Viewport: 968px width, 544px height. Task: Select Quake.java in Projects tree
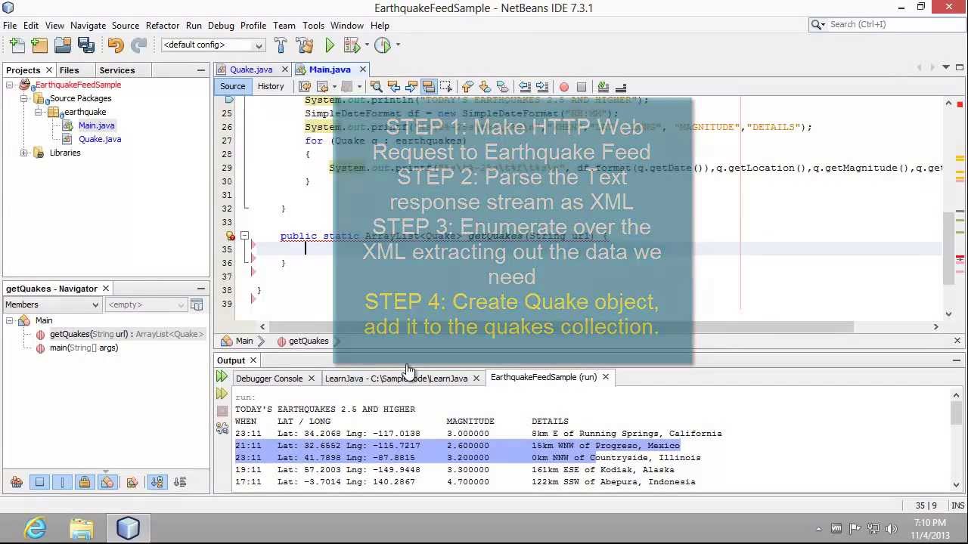click(x=99, y=139)
